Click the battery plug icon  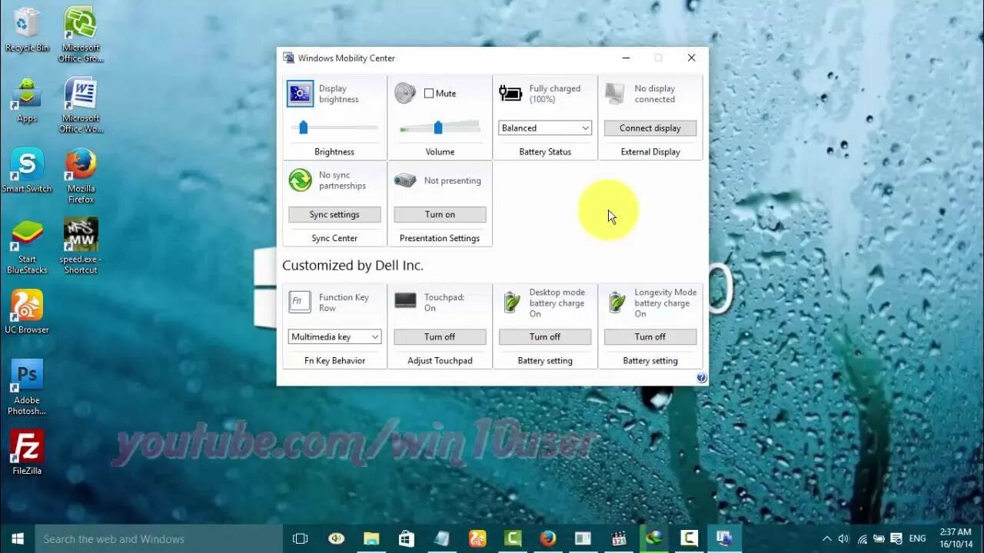pos(510,93)
